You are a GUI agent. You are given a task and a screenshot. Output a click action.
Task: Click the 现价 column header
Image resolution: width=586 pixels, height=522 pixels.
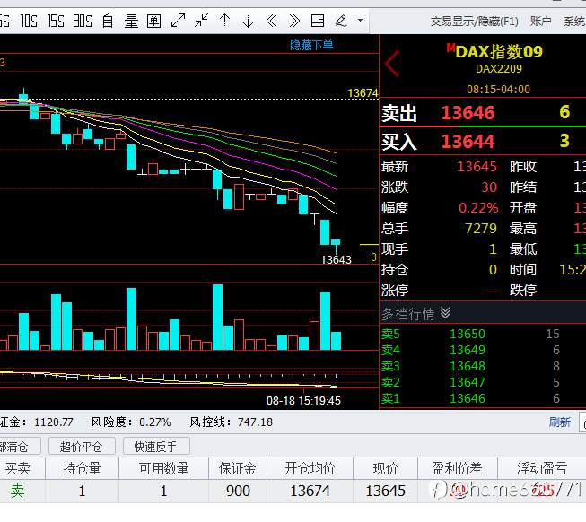[385, 468]
